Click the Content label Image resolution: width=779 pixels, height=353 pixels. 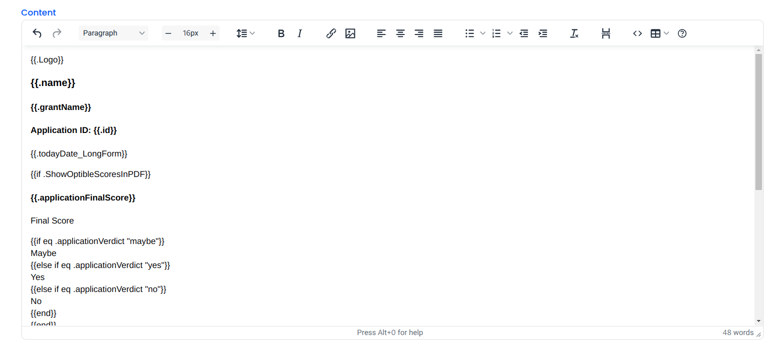click(x=38, y=12)
